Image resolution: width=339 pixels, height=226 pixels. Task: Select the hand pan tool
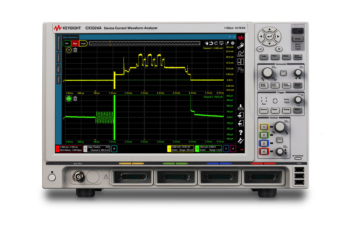207,43
